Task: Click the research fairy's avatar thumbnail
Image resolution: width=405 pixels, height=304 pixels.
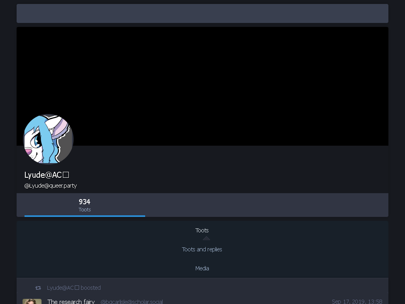Action: pos(32,301)
